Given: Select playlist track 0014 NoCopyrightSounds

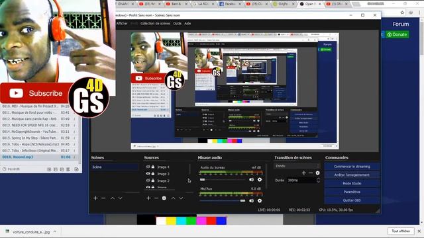Looking at the screenshot, I should point(40,132).
